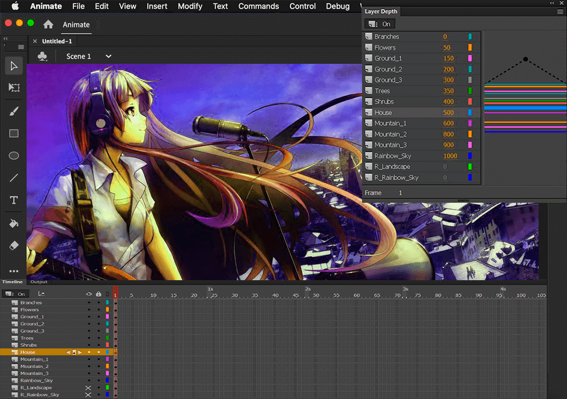Open the Modify menu

[190, 7]
